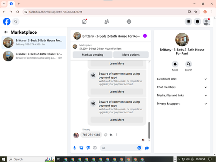Open the emoji picker in message box
Image resolution: width=216 pixels, height=162 pixels.
[139, 148]
